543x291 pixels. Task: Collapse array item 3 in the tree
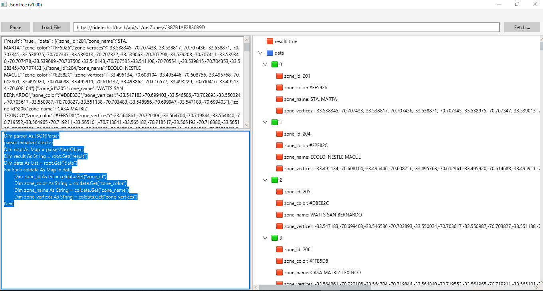[x=266, y=238]
